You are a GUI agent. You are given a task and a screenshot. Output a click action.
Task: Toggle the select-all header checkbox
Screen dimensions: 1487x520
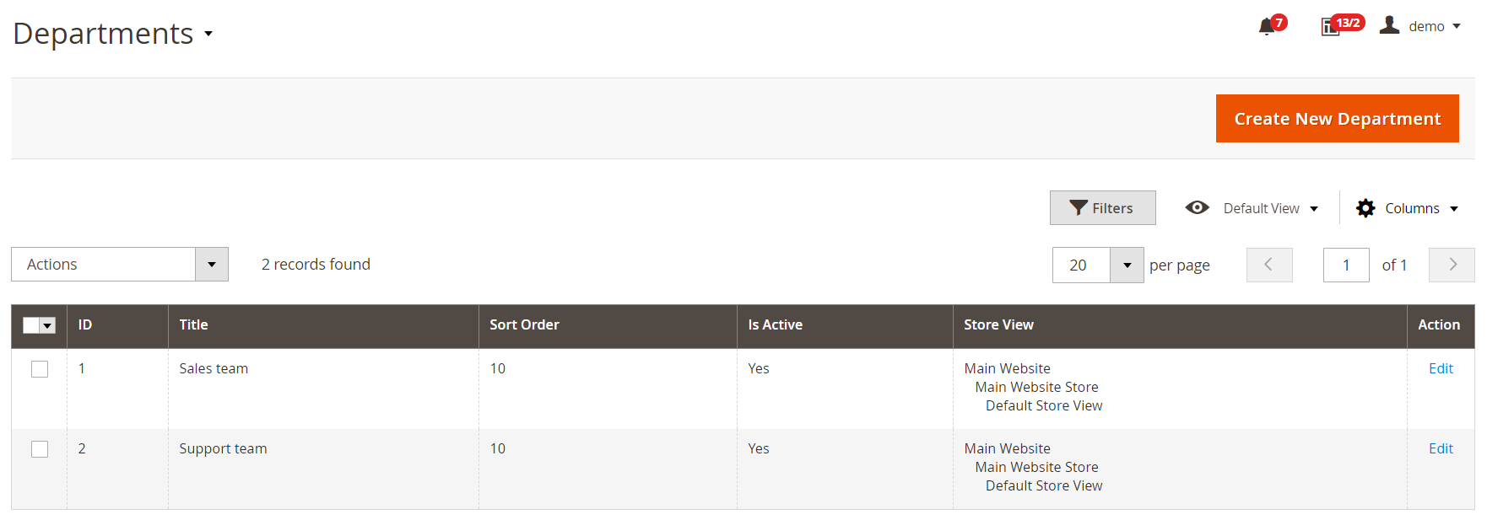click(31, 325)
